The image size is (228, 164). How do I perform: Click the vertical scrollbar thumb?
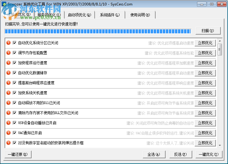[220, 50]
